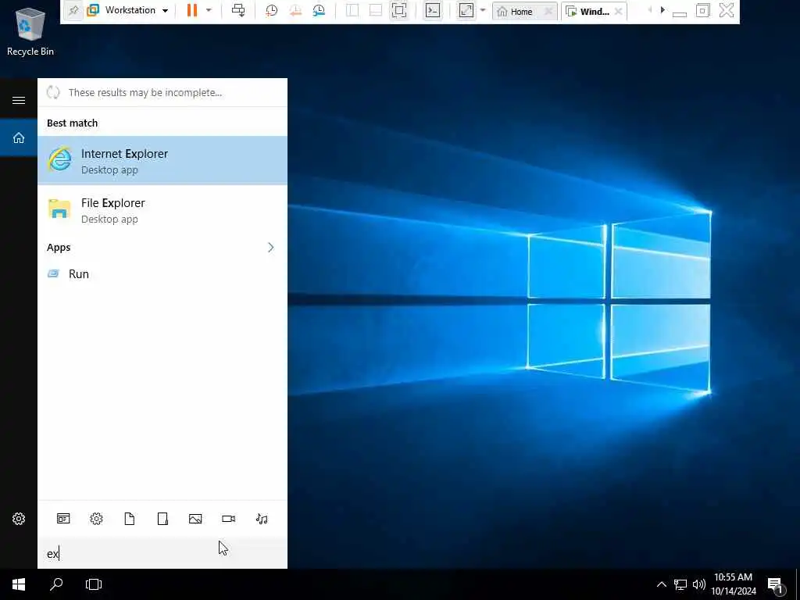800x600 pixels.
Task: Filter search results by settings
Action: tap(96, 519)
